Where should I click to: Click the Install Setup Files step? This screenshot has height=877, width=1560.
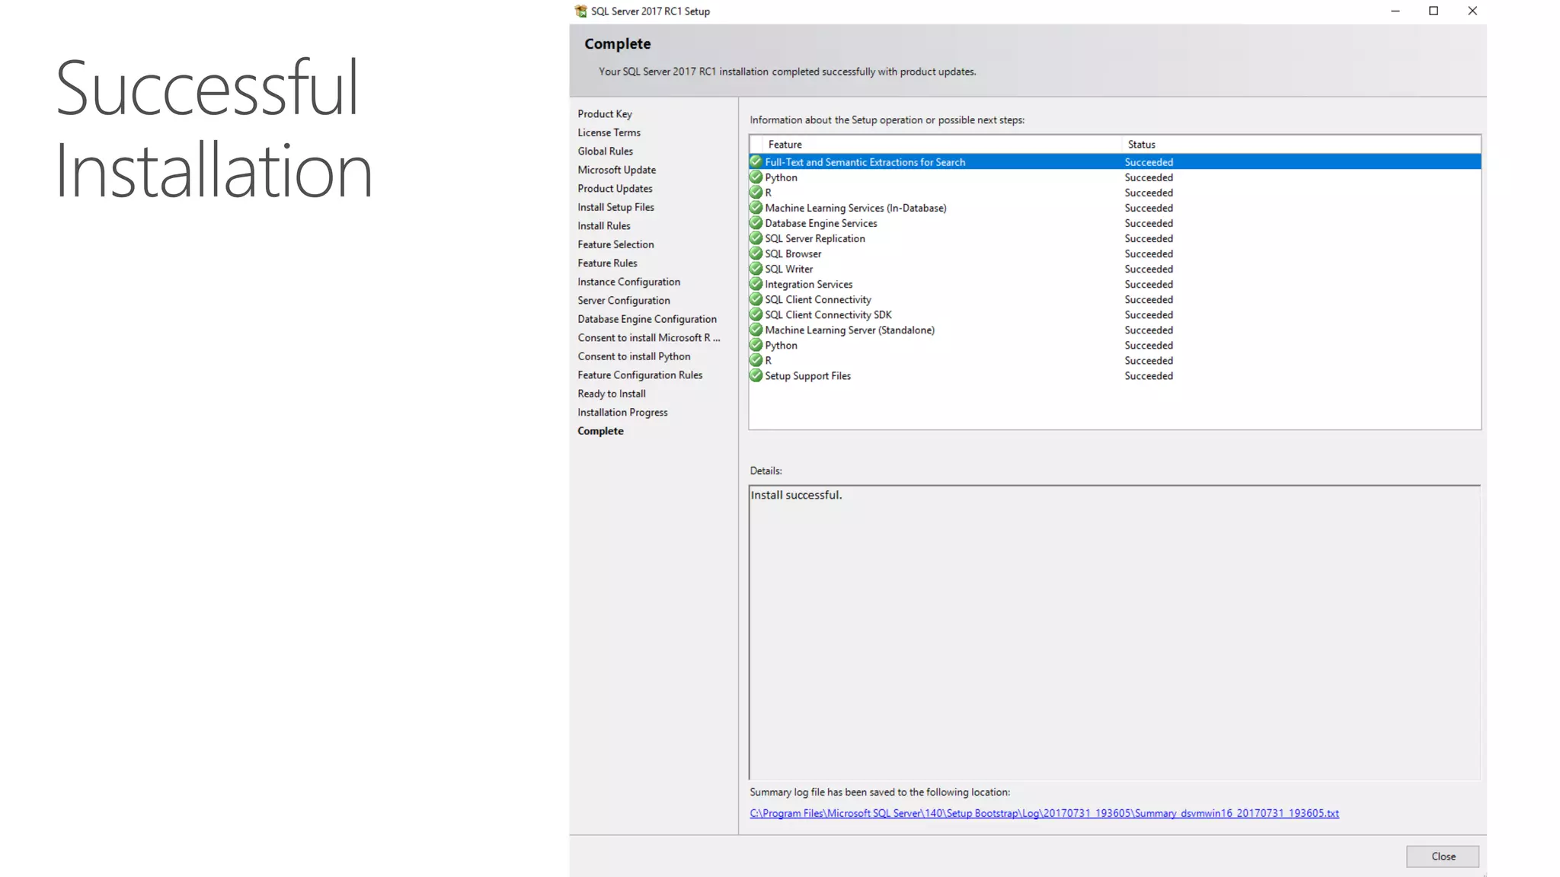click(615, 207)
